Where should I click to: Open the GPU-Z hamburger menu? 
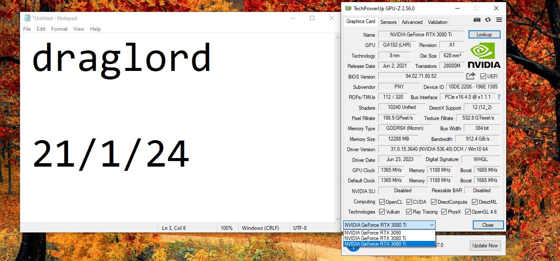pyautogui.click(x=499, y=20)
